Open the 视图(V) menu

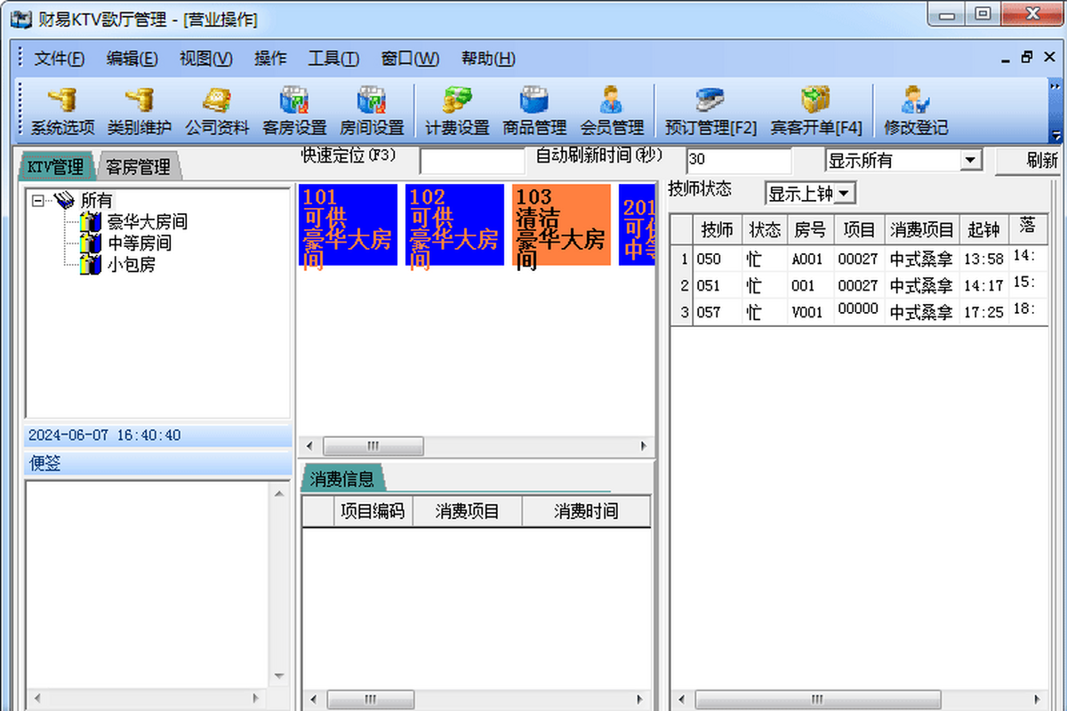[x=205, y=59]
